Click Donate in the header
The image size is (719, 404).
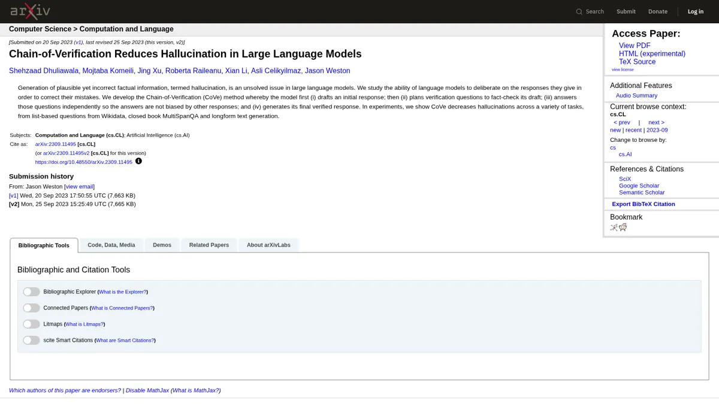[x=658, y=11]
